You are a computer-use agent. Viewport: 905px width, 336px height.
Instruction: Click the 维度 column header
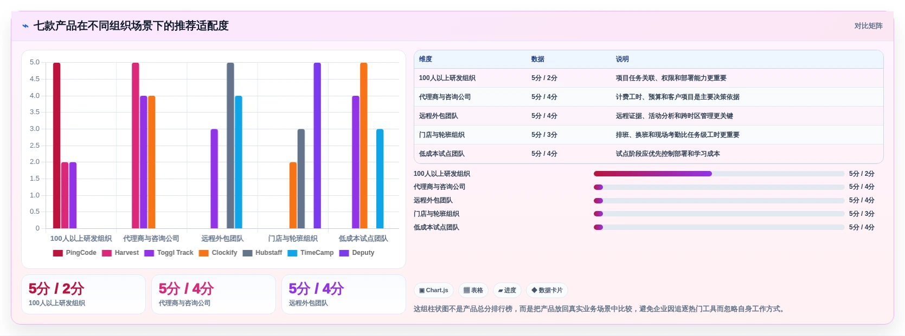[426, 60]
